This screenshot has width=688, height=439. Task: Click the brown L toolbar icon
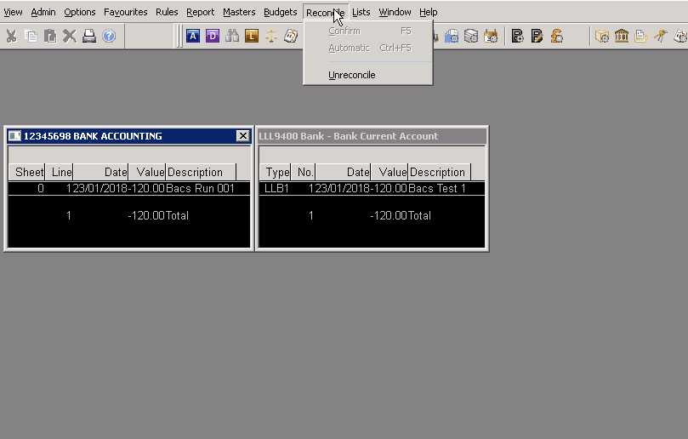tap(252, 36)
